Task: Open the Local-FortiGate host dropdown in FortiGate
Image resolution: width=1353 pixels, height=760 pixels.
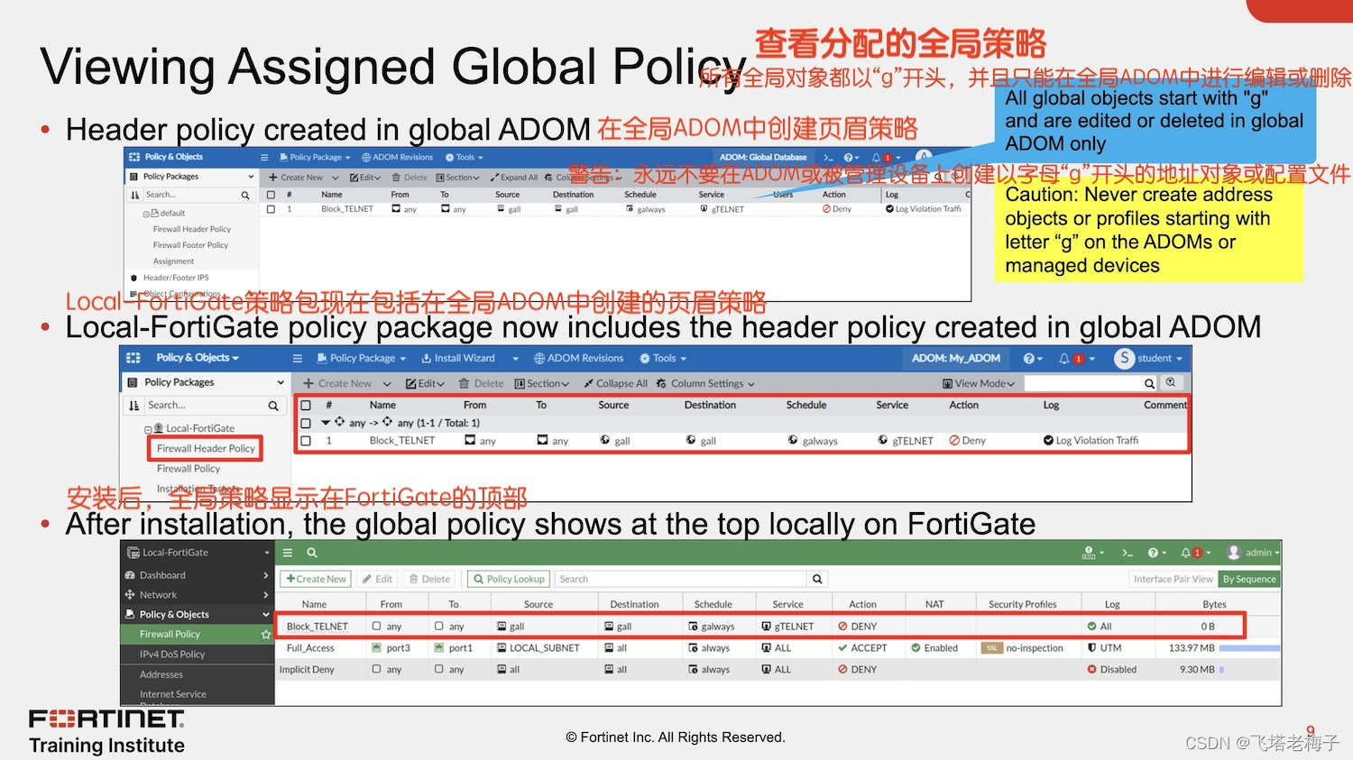Action: coord(267,553)
